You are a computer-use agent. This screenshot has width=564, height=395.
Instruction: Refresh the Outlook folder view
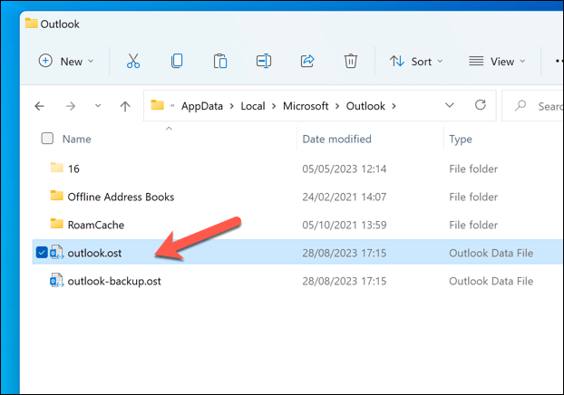(481, 105)
